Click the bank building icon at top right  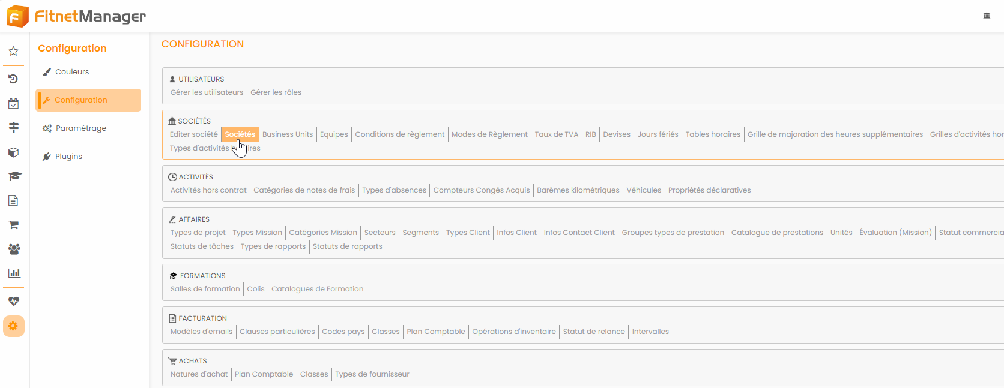(x=987, y=16)
